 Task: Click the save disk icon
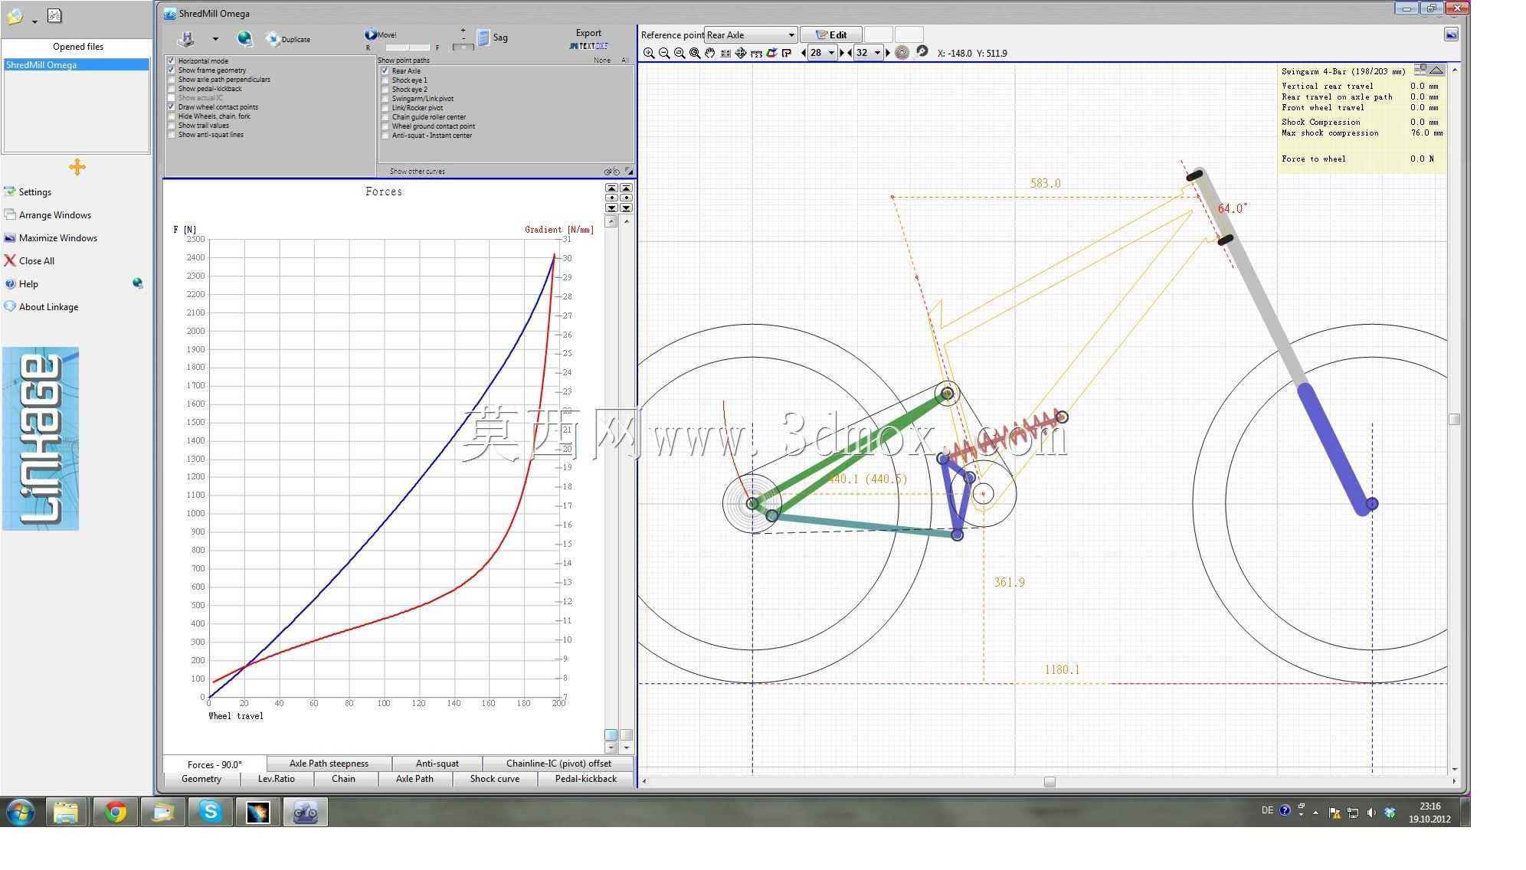pyautogui.click(x=186, y=38)
